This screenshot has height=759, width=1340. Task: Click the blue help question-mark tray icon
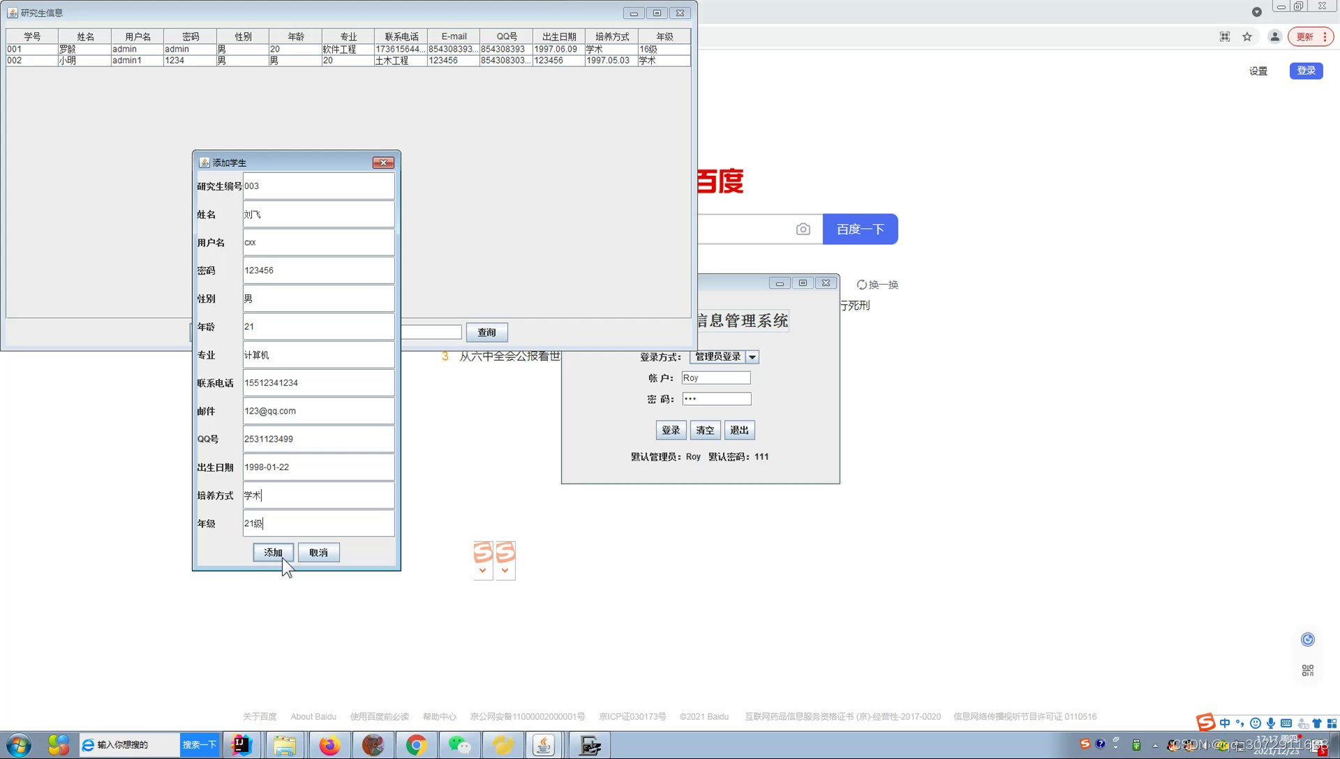point(1101,744)
